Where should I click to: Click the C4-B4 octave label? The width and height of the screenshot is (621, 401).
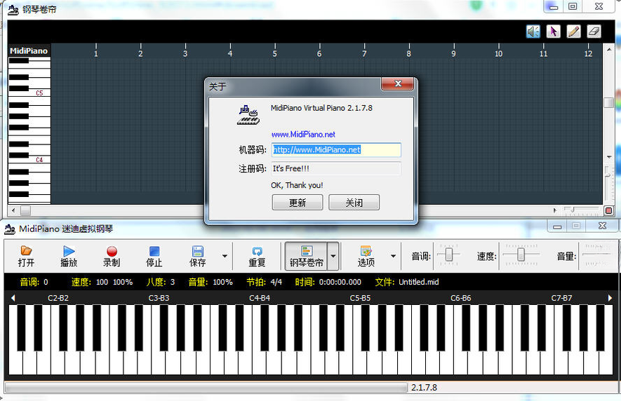(x=260, y=298)
